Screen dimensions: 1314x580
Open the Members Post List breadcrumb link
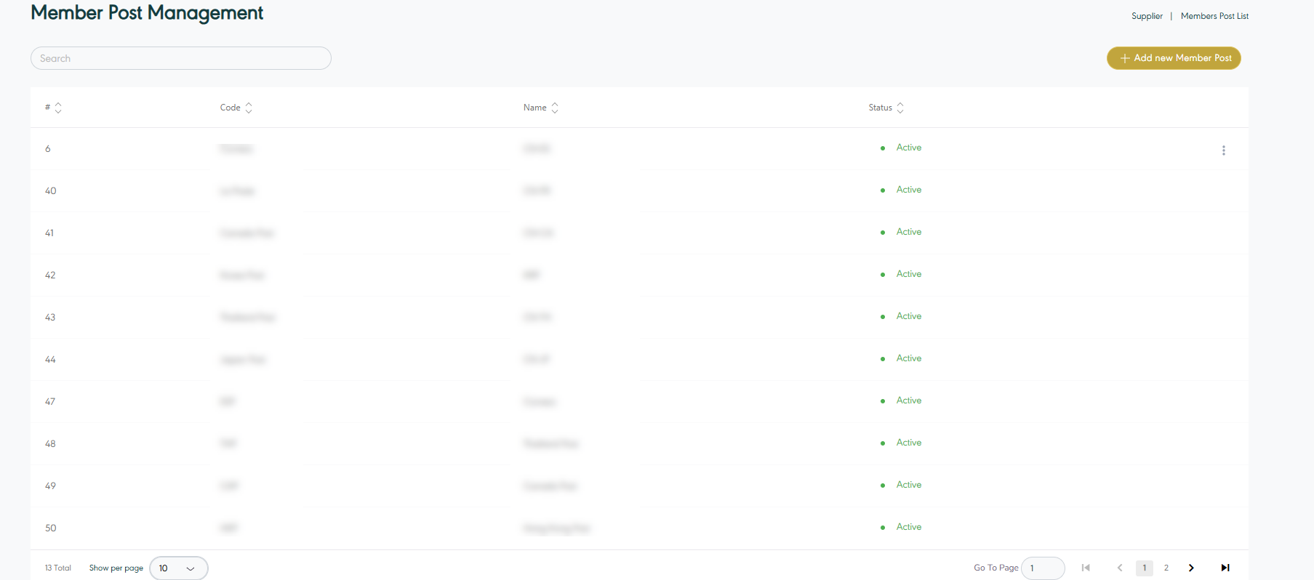click(x=1214, y=16)
